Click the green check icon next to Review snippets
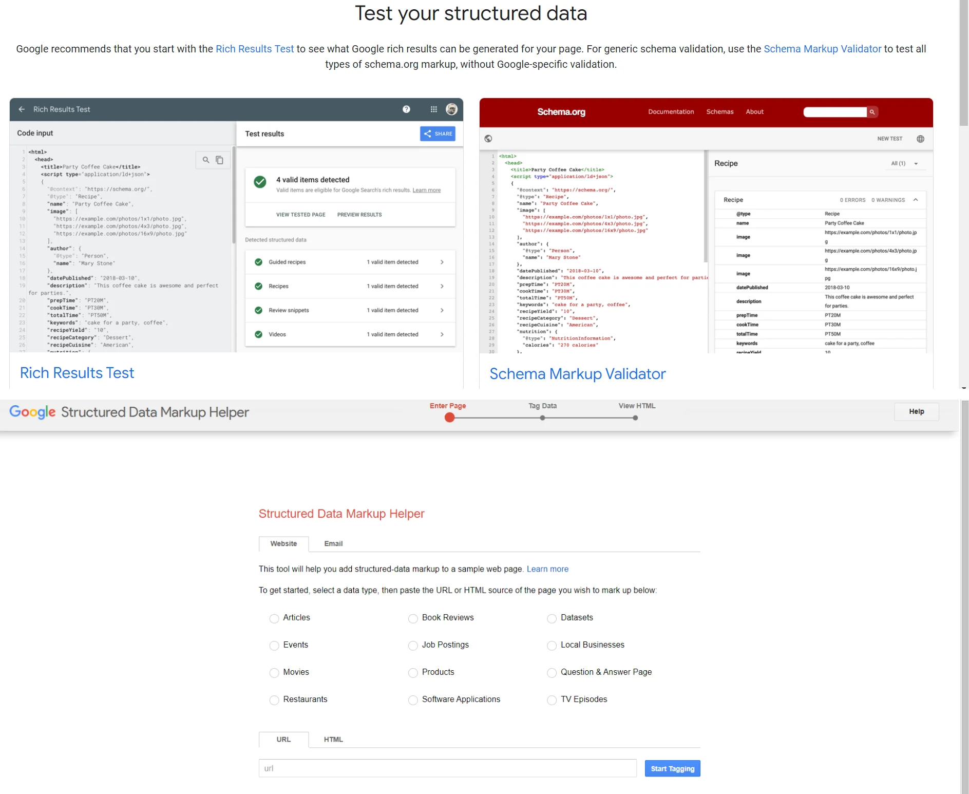The height and width of the screenshot is (794, 969). 259,310
